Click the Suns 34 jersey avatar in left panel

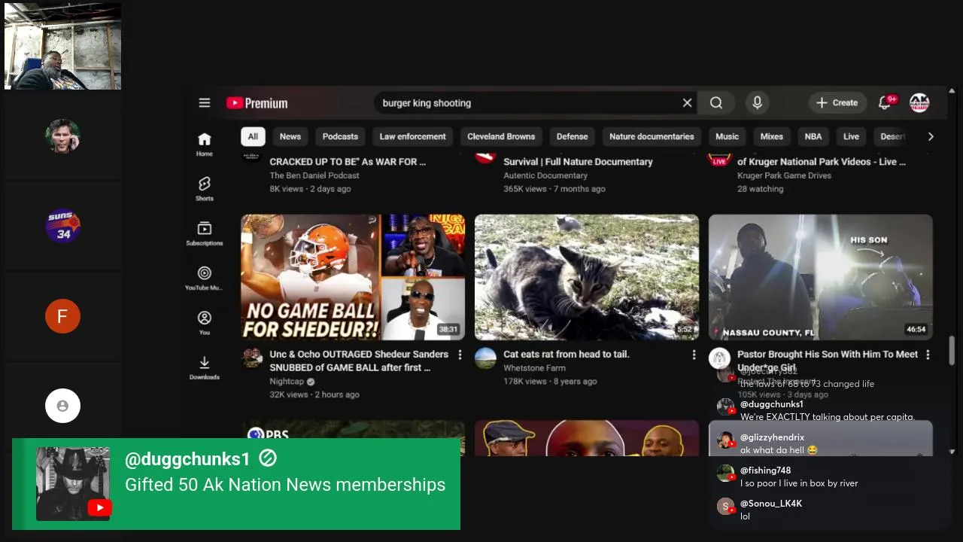click(x=62, y=226)
